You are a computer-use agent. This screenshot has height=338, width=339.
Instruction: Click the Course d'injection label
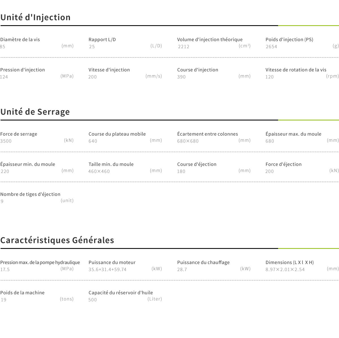coord(198,70)
